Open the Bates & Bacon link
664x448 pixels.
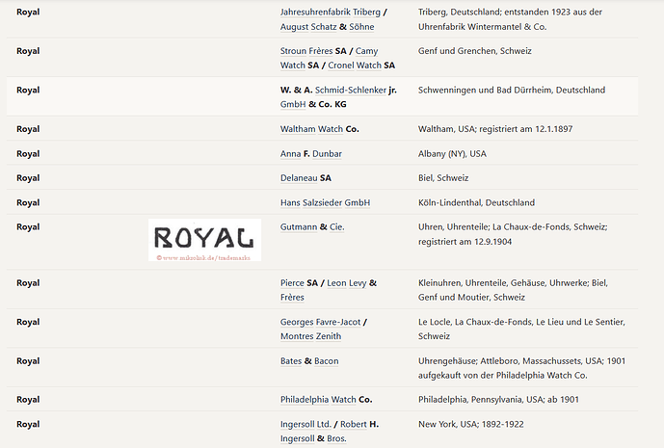[309, 361]
